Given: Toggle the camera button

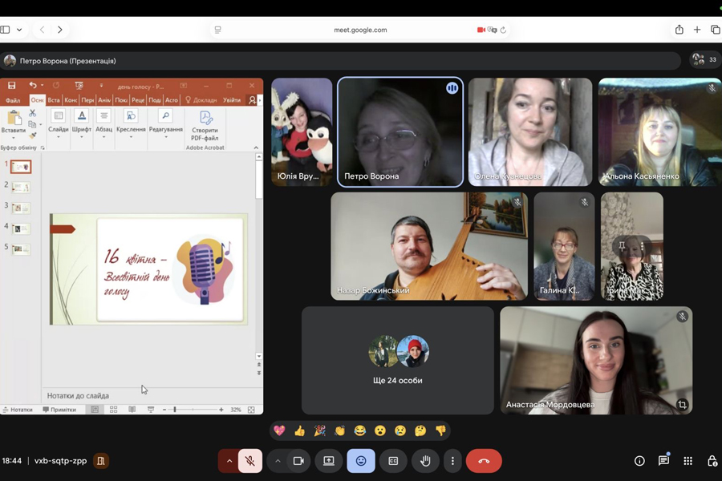Looking at the screenshot, I should (x=298, y=461).
